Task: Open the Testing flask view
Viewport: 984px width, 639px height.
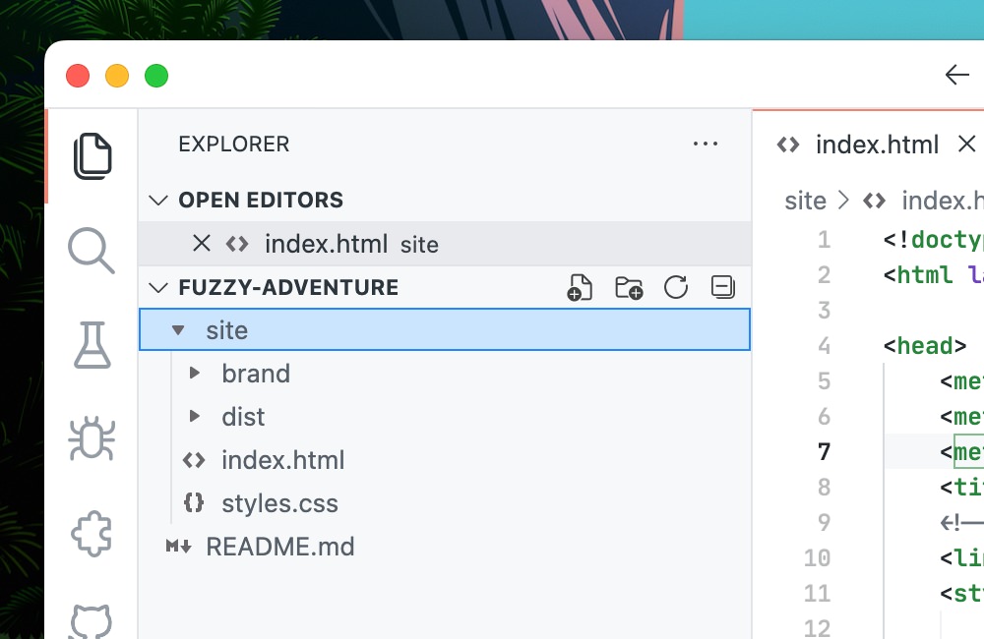Action: tap(92, 345)
